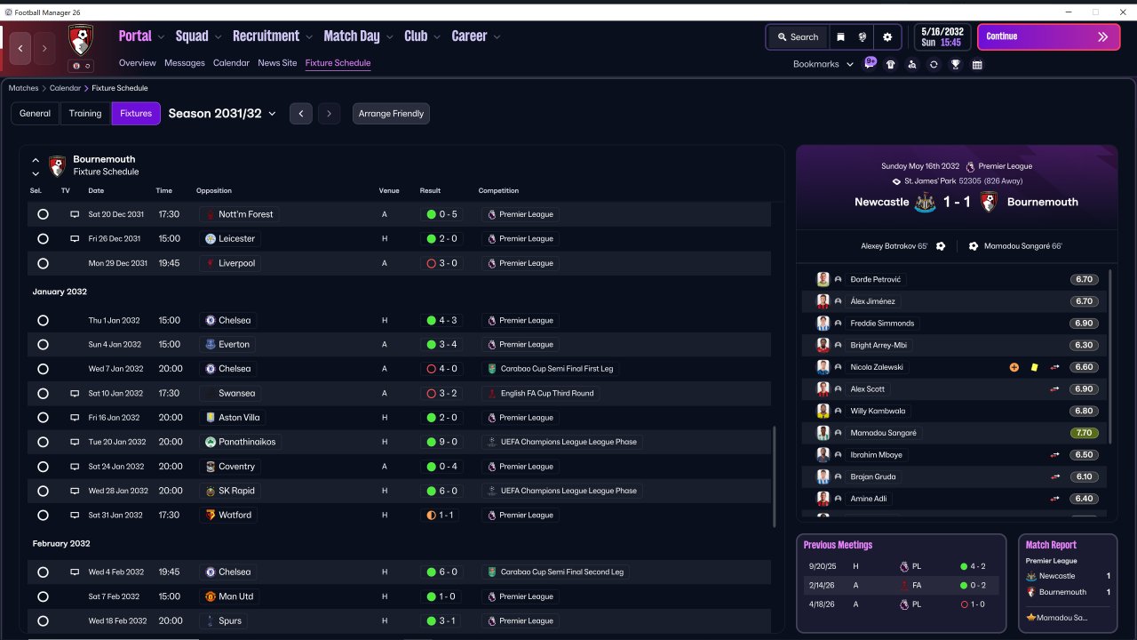Viewport: 1137px width, 640px height.
Task: Switch to the General tab
Action: click(x=36, y=114)
